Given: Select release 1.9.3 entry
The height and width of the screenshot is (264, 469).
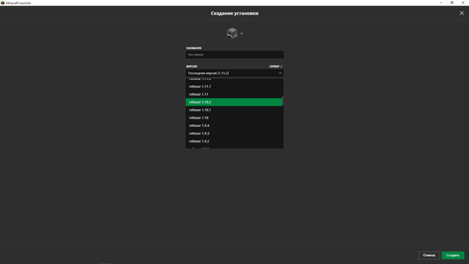Looking at the screenshot, I should 234,133.
